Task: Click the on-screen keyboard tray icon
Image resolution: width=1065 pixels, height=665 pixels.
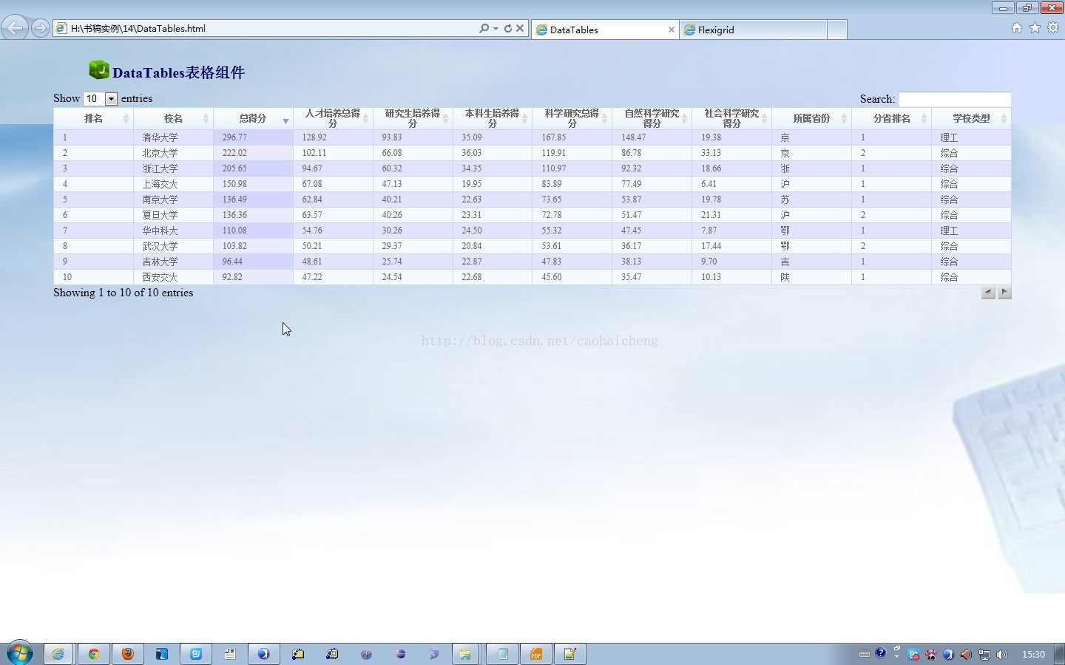Action: pyautogui.click(x=864, y=654)
